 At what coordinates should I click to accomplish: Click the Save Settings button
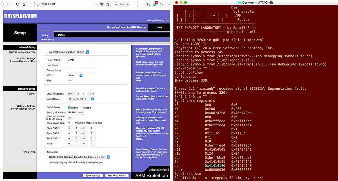pyautogui.click(x=93, y=176)
